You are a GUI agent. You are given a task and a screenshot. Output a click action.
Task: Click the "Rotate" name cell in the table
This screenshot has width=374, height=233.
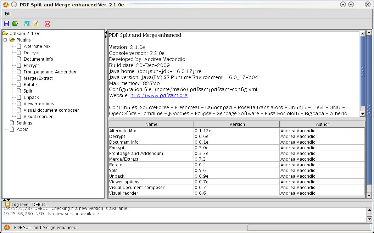tap(151, 165)
